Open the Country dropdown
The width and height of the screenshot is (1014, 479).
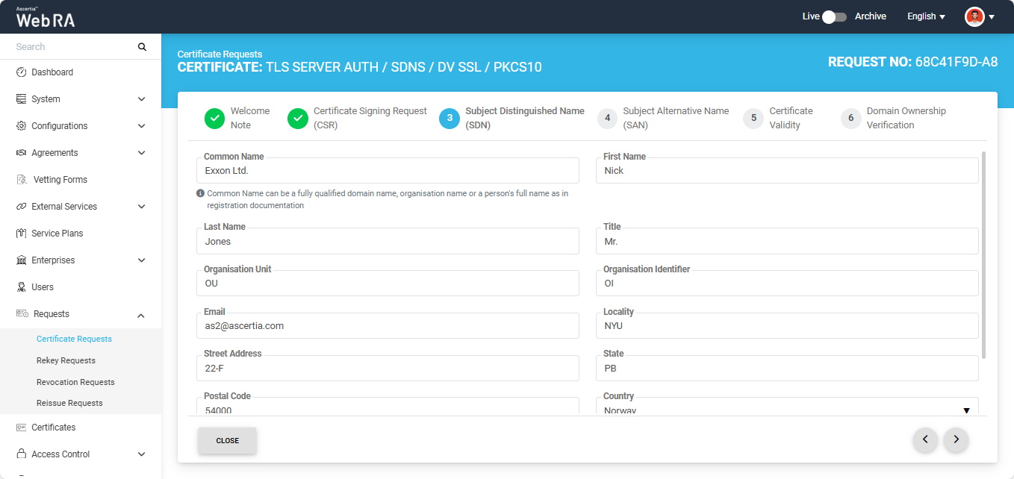coord(790,409)
